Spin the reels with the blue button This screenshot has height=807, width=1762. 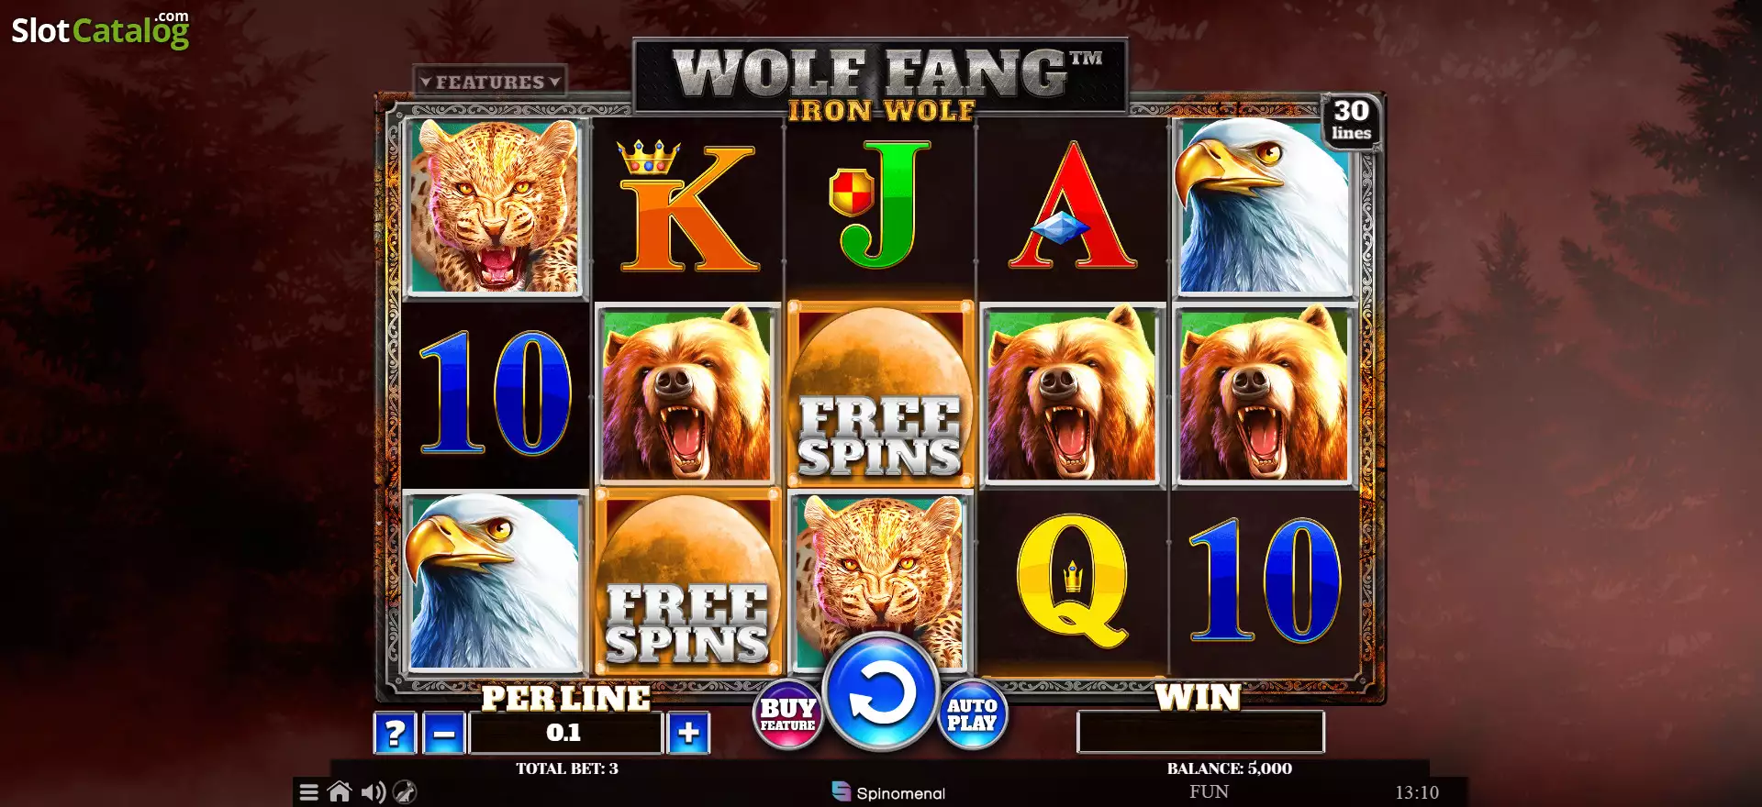point(880,693)
